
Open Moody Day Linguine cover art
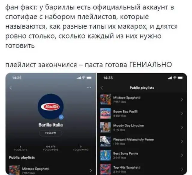105,127
